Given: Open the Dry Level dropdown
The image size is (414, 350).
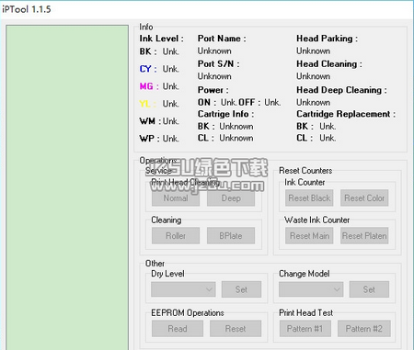Looking at the screenshot, I should click(x=183, y=289).
